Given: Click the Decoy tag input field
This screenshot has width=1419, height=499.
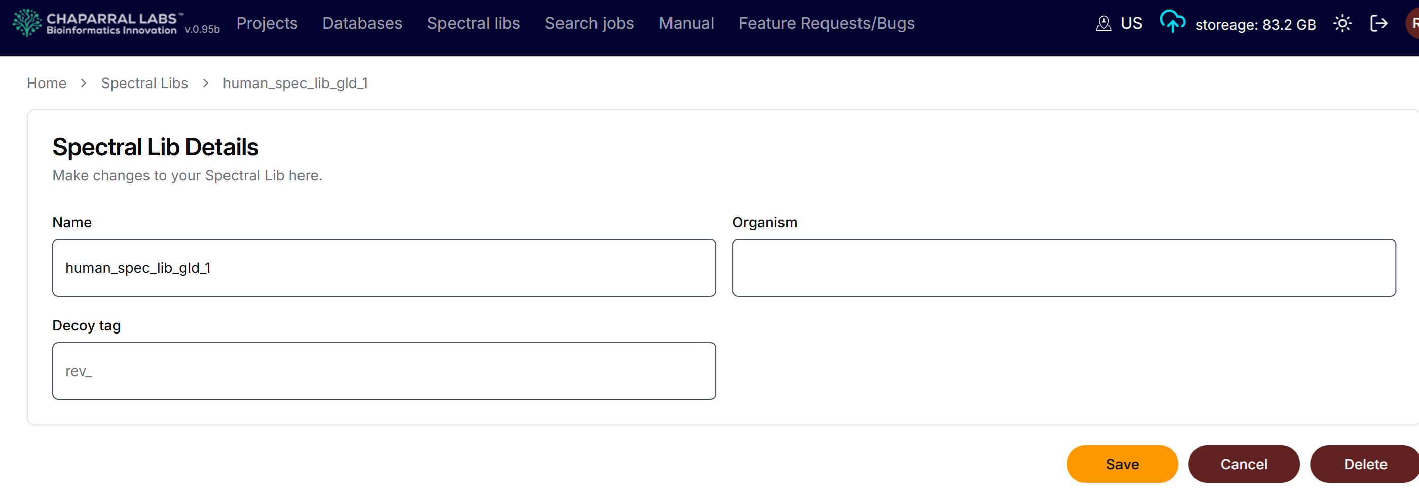Looking at the screenshot, I should pos(384,371).
